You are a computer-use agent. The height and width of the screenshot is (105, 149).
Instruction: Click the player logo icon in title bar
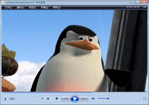[x=3, y=2]
